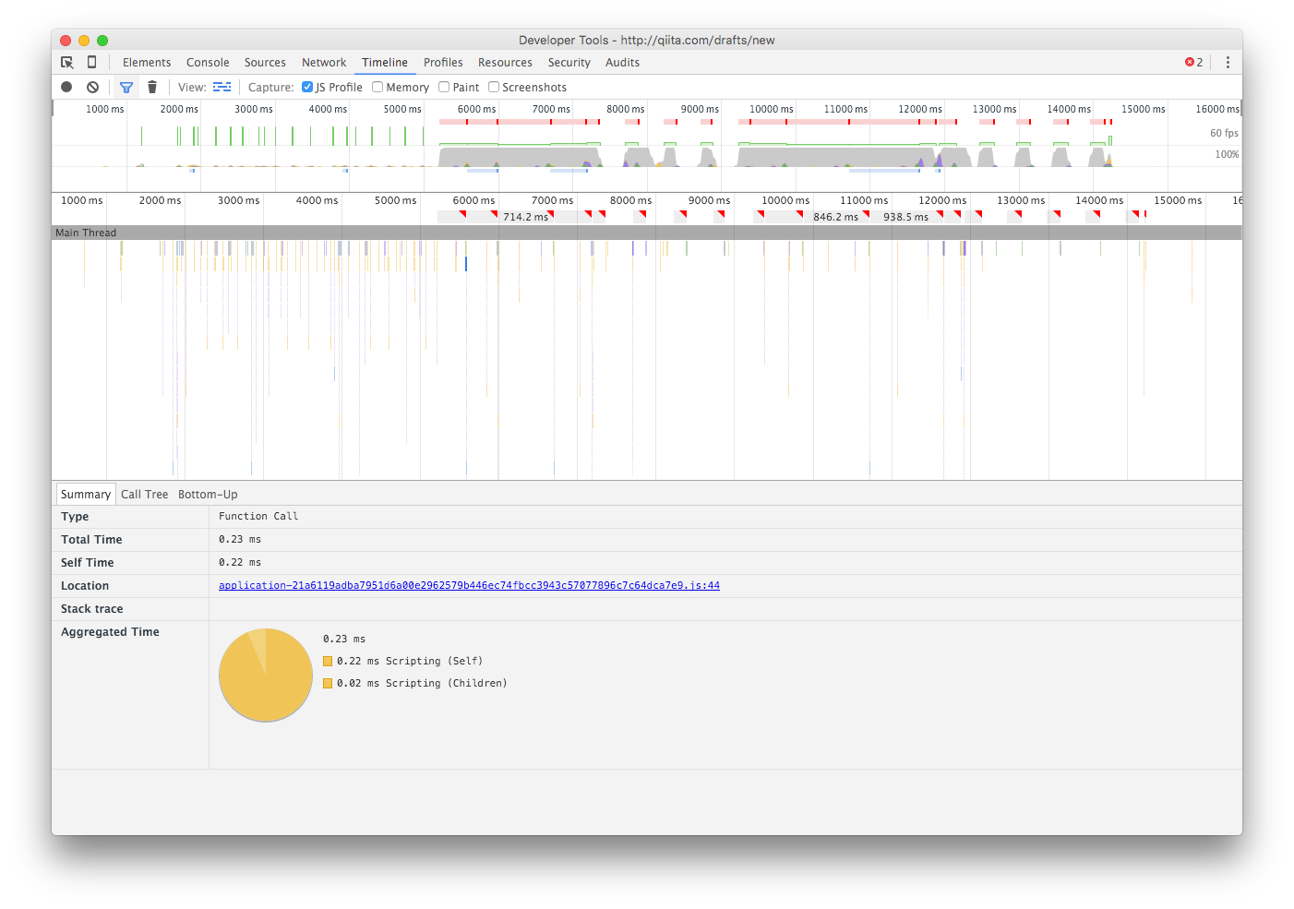Screen dimensions: 1294x909
Task: Click the garbage collection trash icon
Action: coord(152,87)
